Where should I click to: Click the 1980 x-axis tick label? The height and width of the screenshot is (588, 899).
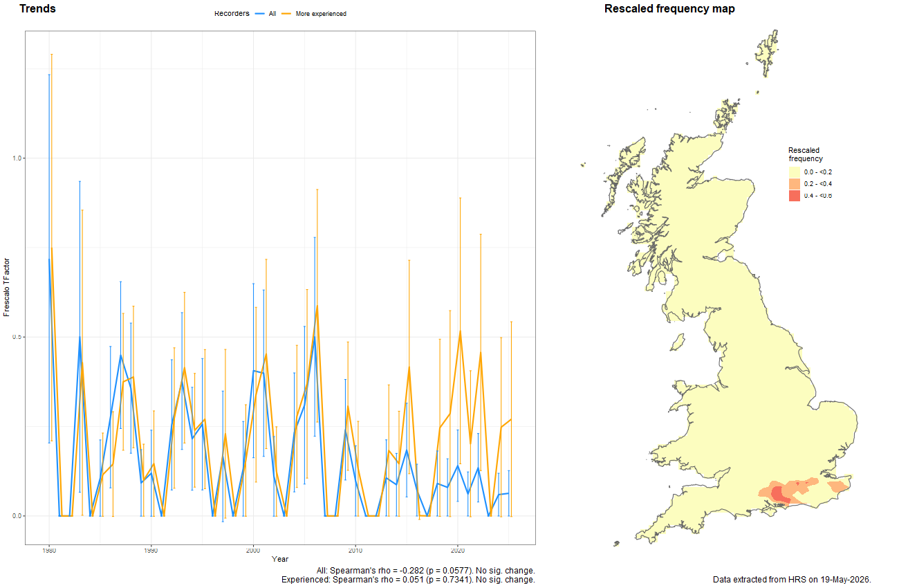(x=49, y=551)
